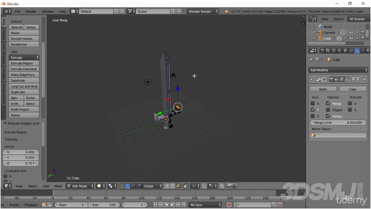Open the Render Layers properties tab
The image size is (371, 209).
coord(328,51)
